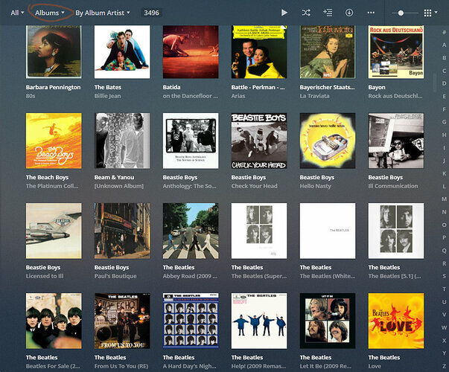The height and width of the screenshot is (372, 449).
Task: Open Batida album cover
Action: tap(191, 52)
